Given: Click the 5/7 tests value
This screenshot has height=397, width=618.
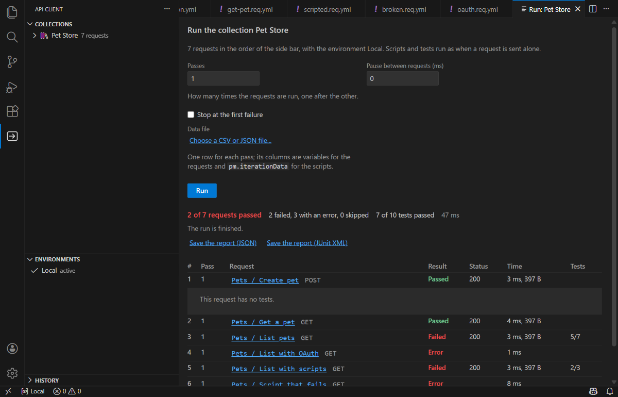Looking at the screenshot, I should 575,337.
